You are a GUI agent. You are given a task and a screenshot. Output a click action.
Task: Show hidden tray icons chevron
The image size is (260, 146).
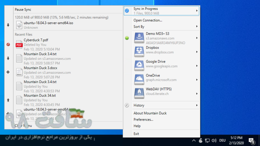coord(194,140)
